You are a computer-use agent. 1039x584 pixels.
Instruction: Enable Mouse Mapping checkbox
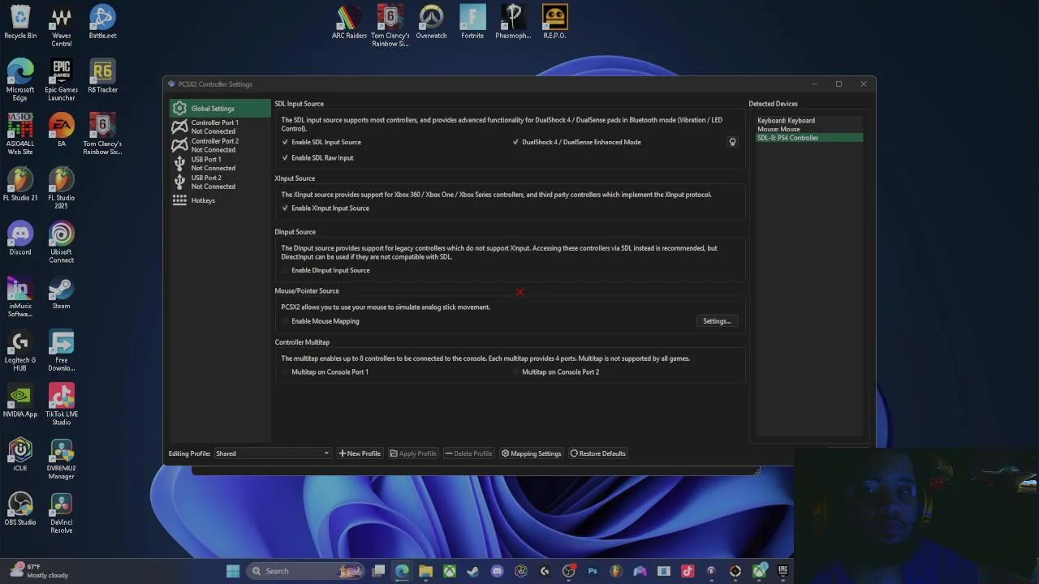coord(320,321)
